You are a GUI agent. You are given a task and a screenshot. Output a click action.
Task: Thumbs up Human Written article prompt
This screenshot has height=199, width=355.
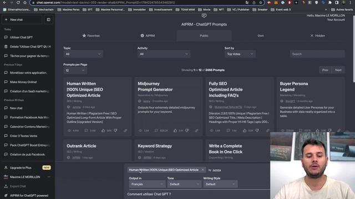(103, 130)
